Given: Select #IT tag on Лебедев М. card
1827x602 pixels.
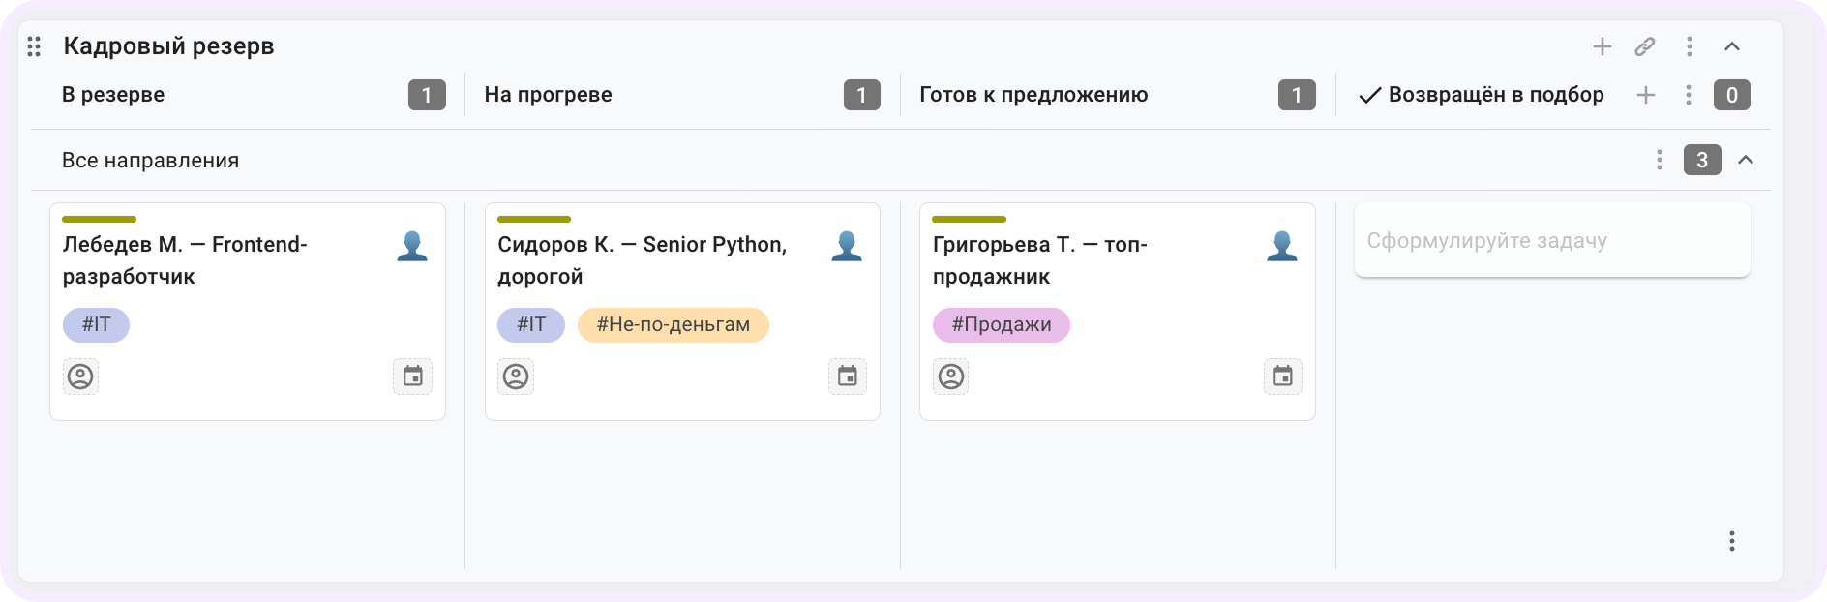Looking at the screenshot, I should click(96, 324).
